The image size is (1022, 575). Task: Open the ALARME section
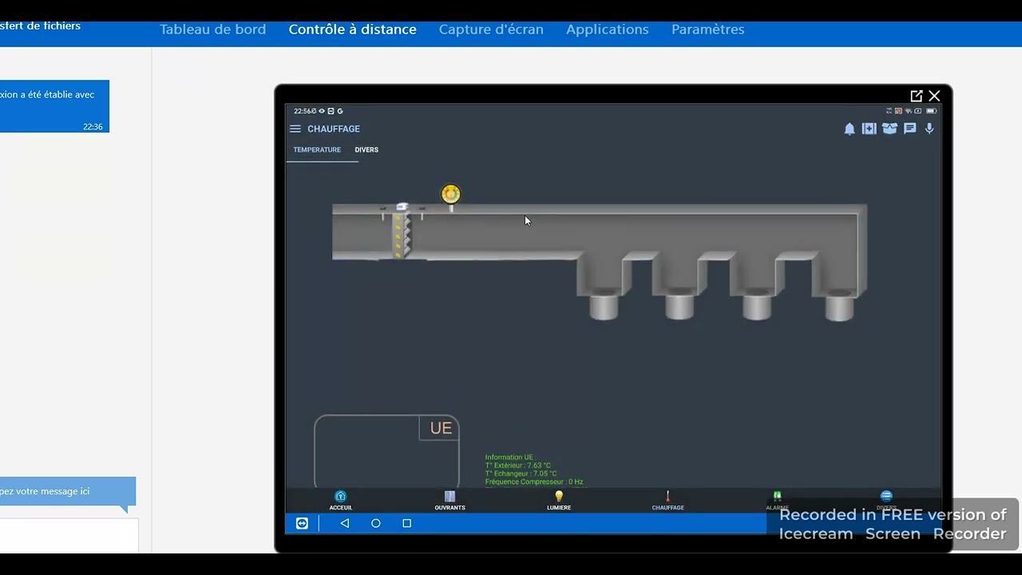(x=777, y=500)
